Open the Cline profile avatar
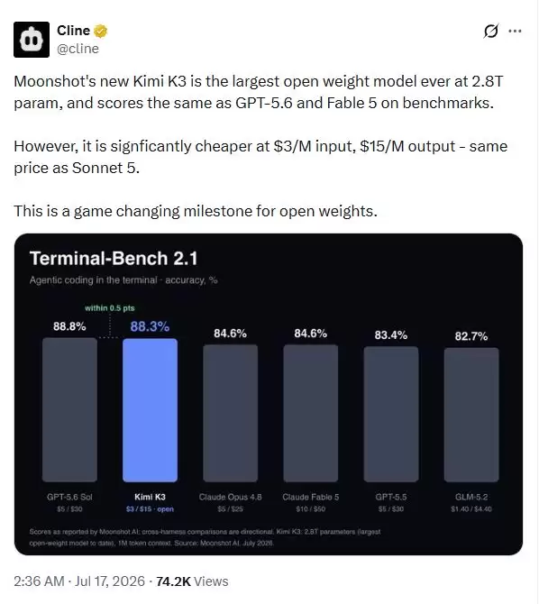539x604 pixels. tap(32, 40)
